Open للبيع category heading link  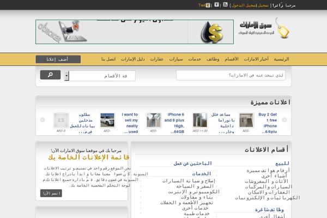click(x=282, y=163)
